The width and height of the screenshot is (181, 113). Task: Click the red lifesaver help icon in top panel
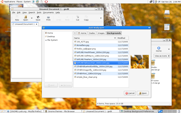pyautogui.click(x=46, y=2)
